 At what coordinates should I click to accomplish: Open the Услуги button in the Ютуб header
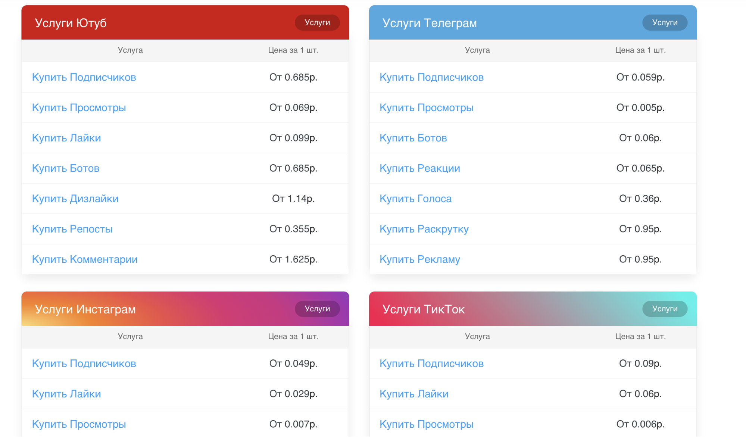(317, 22)
